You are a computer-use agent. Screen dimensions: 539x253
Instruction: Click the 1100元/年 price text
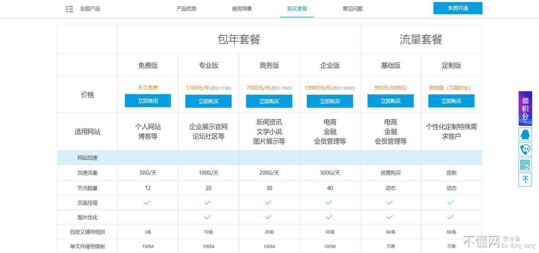tap(198, 88)
